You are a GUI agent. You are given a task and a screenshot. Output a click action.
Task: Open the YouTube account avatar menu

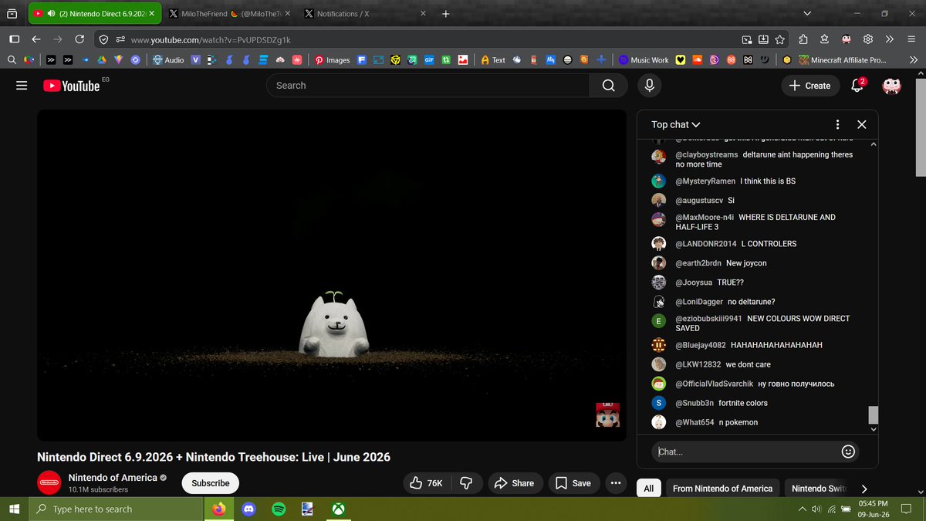tap(891, 86)
